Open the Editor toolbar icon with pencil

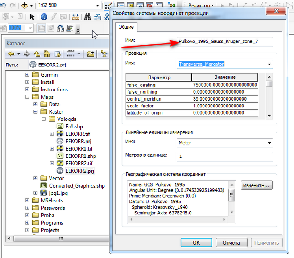click(108, 5)
